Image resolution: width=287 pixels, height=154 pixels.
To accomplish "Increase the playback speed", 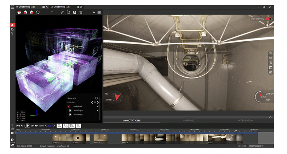I will [54, 126].
